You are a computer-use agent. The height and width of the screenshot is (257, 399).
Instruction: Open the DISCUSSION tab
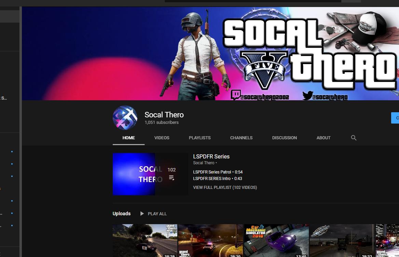(x=285, y=138)
